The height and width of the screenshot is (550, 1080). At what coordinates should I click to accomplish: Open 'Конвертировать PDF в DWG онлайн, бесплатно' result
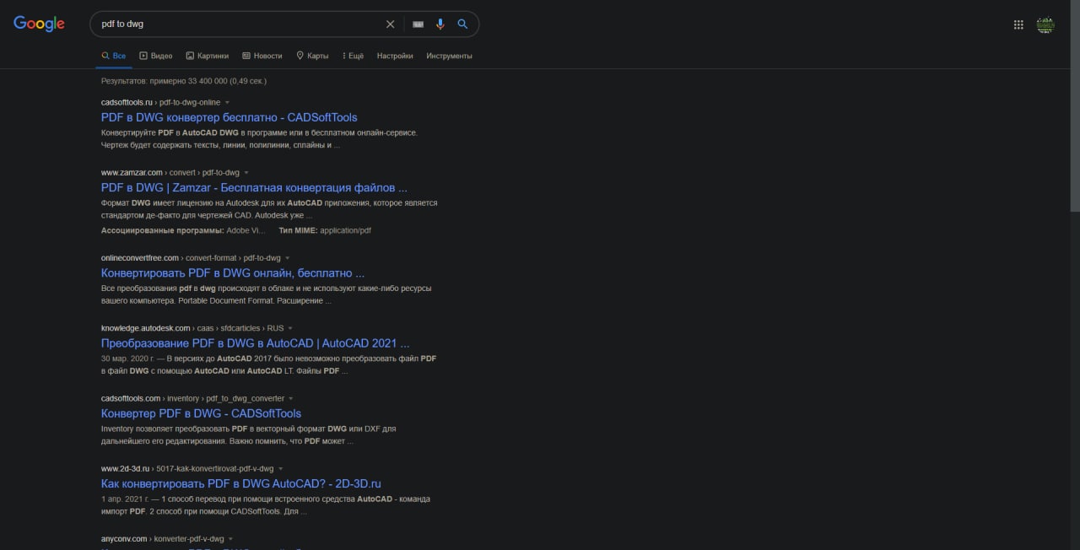click(233, 273)
